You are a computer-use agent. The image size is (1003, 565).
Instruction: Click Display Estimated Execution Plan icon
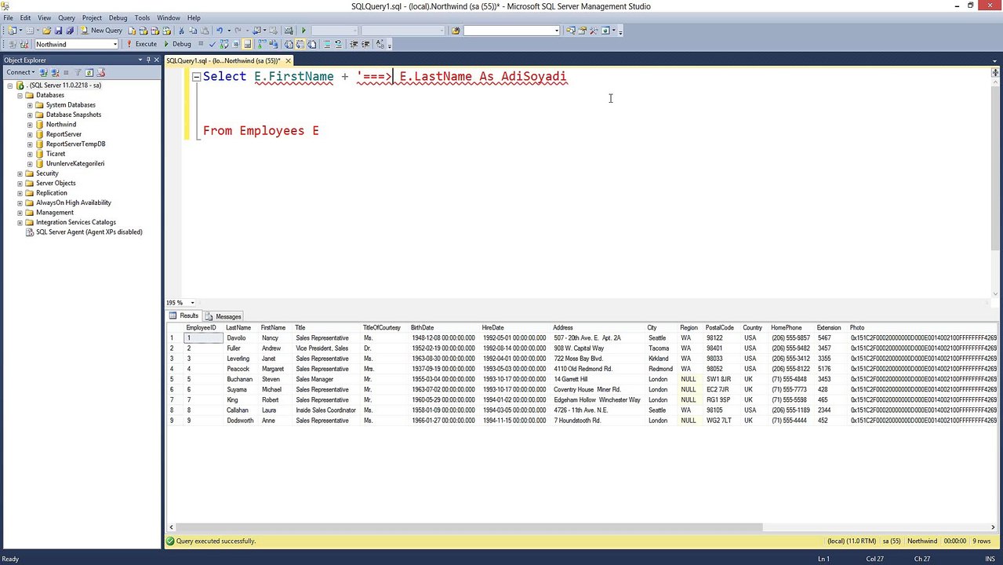click(x=223, y=44)
